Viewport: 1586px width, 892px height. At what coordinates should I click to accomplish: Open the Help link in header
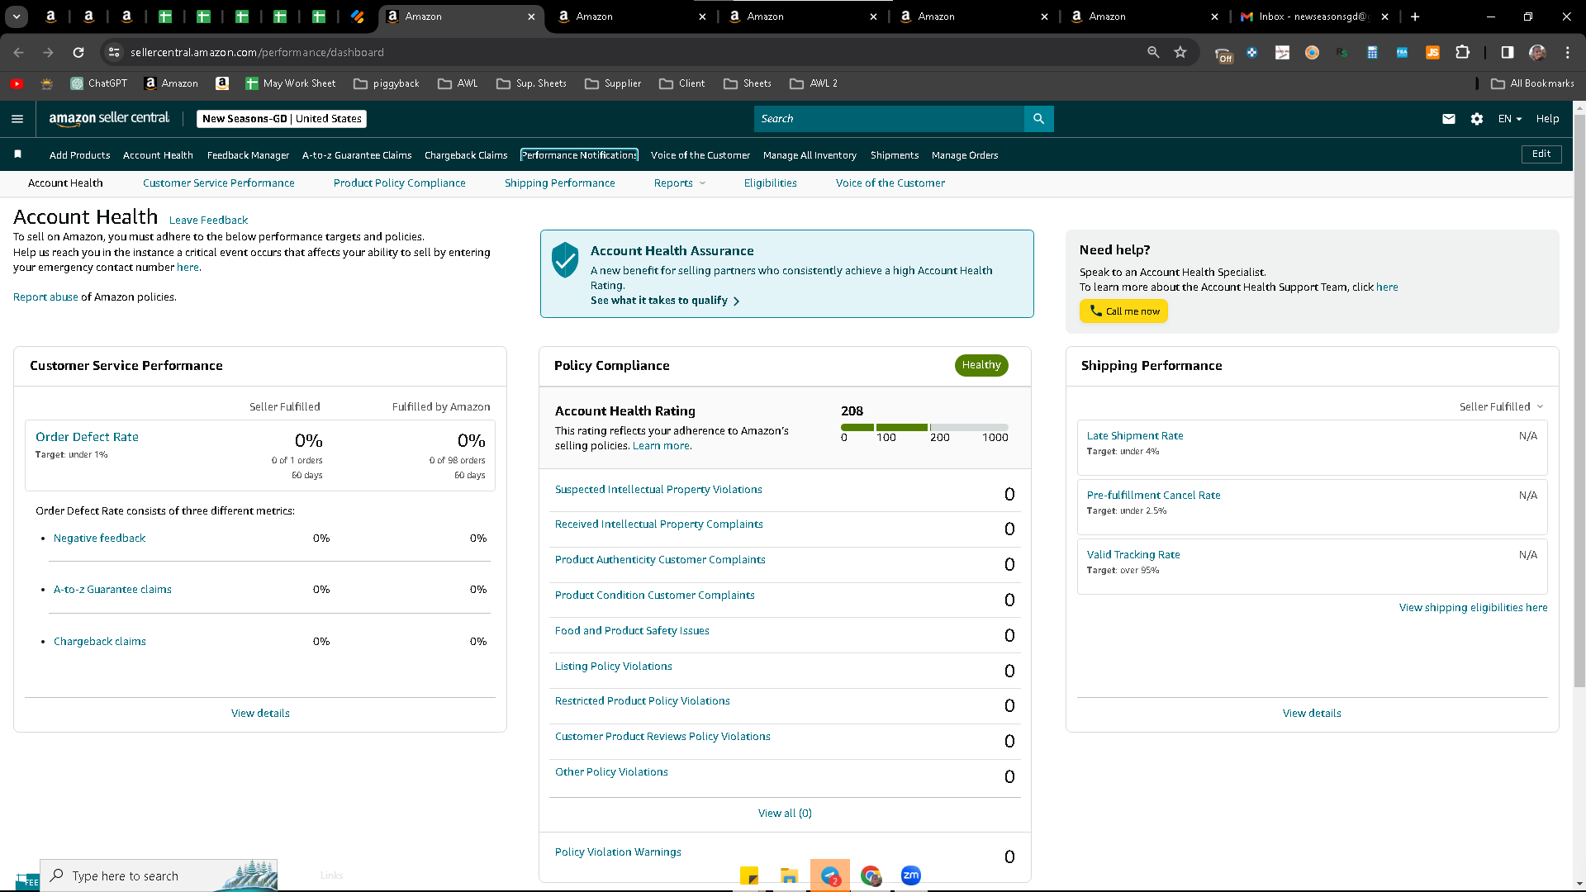pyautogui.click(x=1547, y=119)
